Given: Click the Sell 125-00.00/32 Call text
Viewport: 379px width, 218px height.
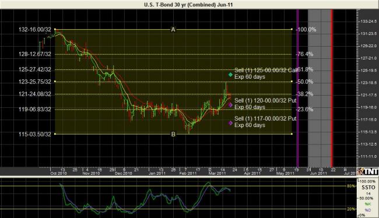Looking at the screenshot, I should (x=266, y=71).
